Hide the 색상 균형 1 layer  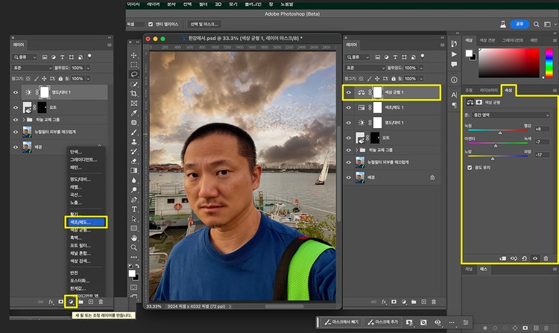coord(349,93)
